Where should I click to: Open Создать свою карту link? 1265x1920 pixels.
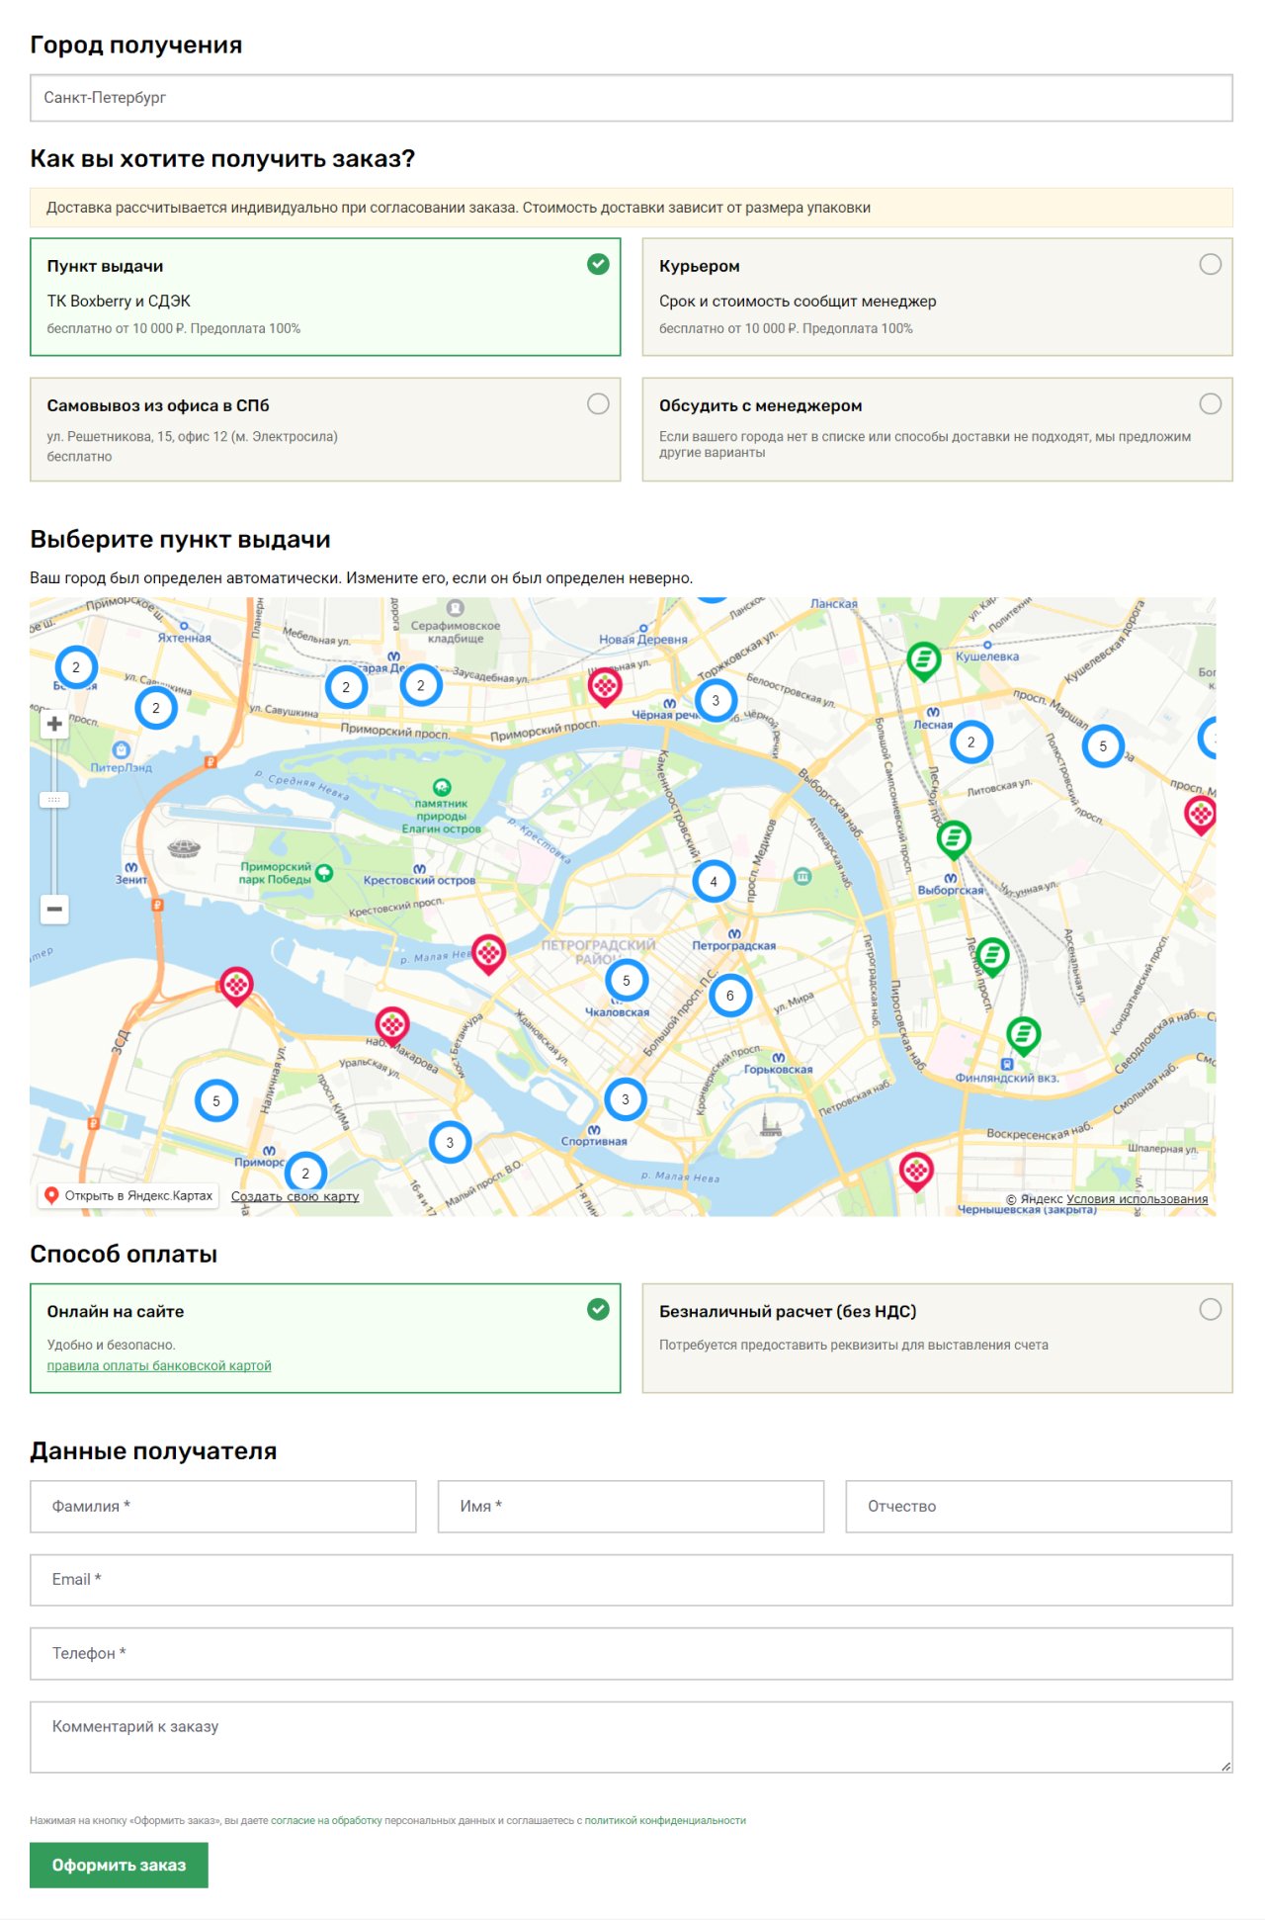click(x=295, y=1196)
